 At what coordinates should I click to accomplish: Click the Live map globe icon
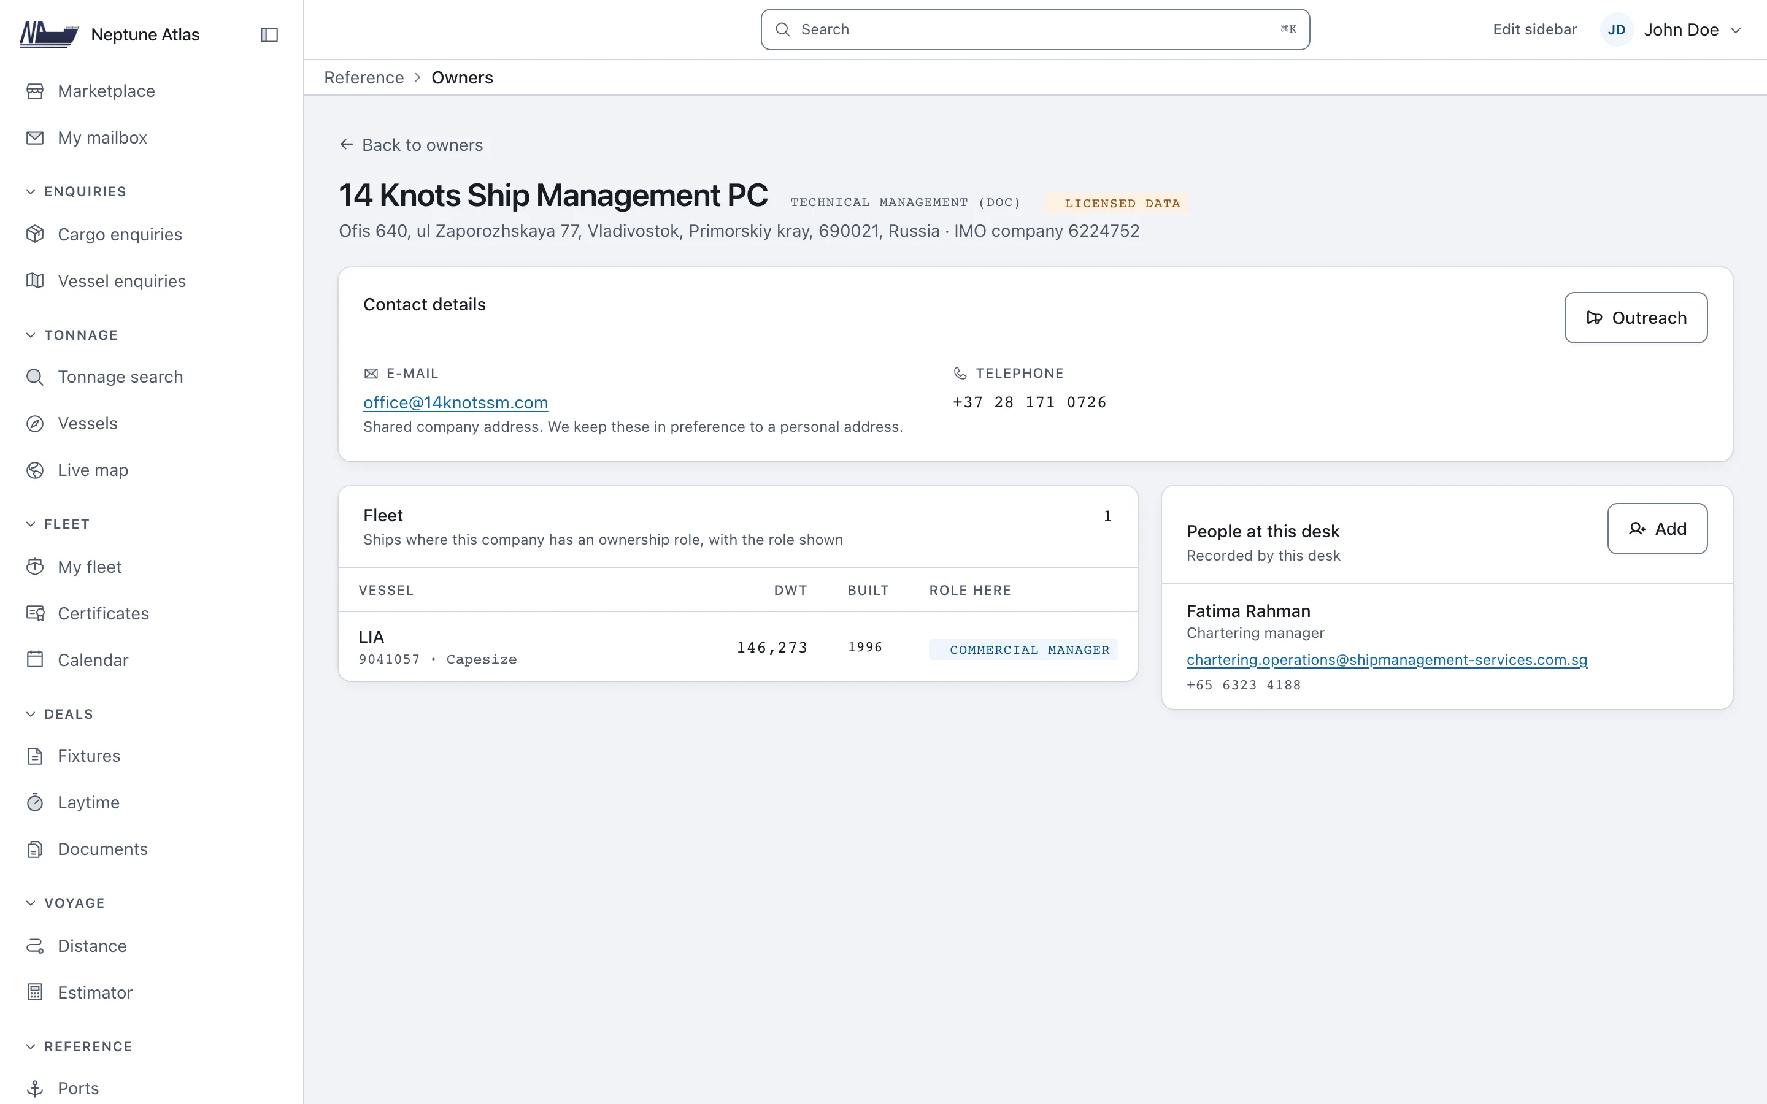pyautogui.click(x=35, y=470)
